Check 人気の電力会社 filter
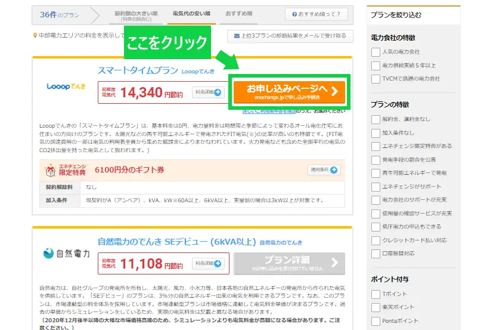 click(x=376, y=52)
